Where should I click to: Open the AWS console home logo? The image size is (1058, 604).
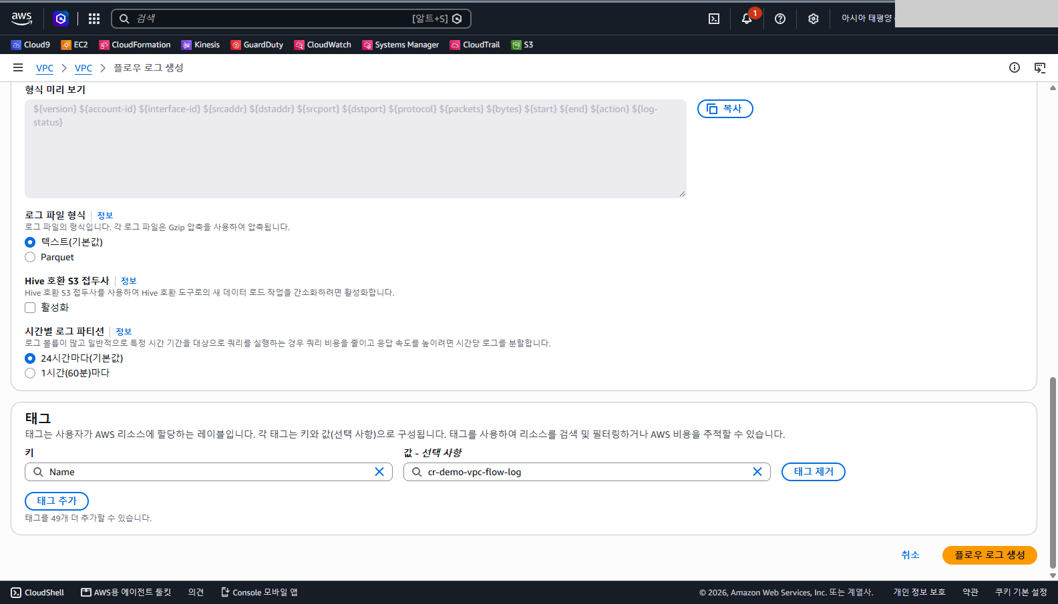pyautogui.click(x=21, y=19)
